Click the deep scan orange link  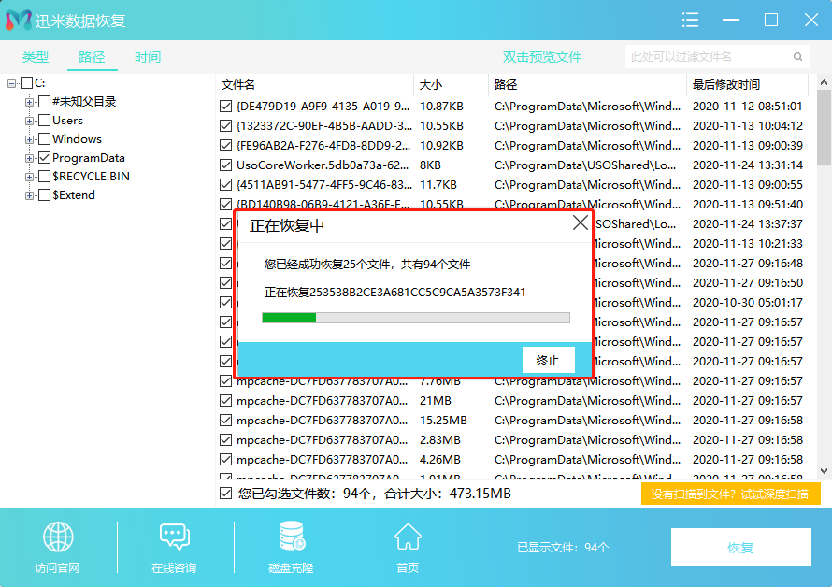tap(730, 494)
